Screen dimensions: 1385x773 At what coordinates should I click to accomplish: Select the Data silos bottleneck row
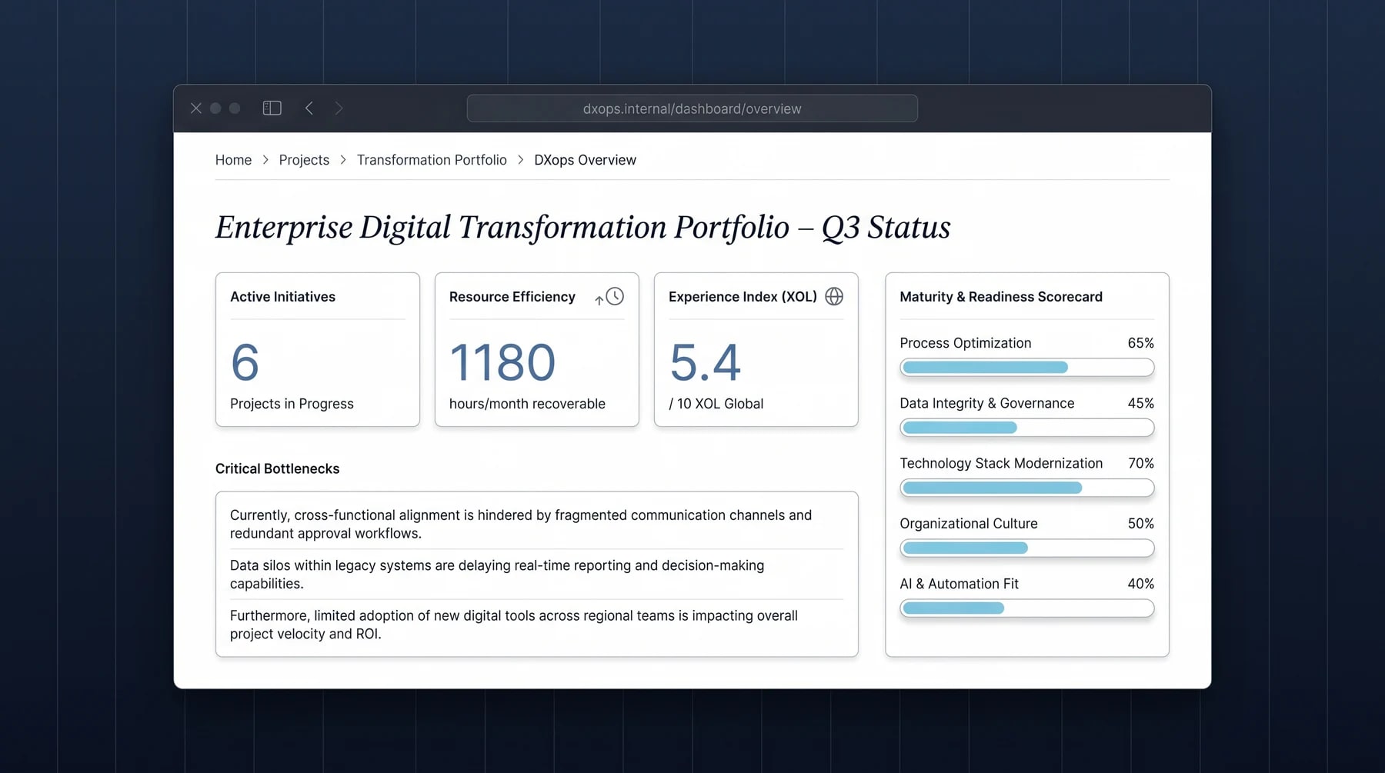[536, 574]
